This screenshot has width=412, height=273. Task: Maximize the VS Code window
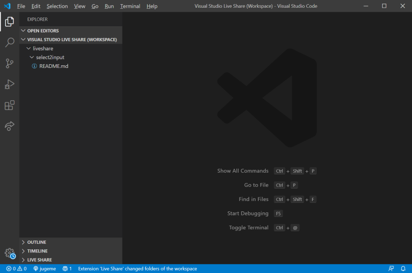pos(384,6)
